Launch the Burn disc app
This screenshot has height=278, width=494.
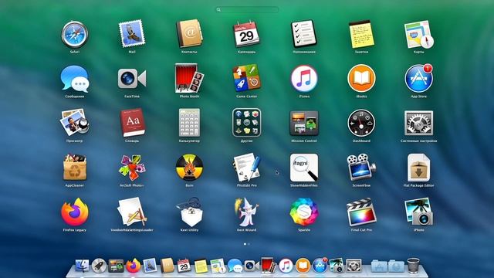pos(189,168)
